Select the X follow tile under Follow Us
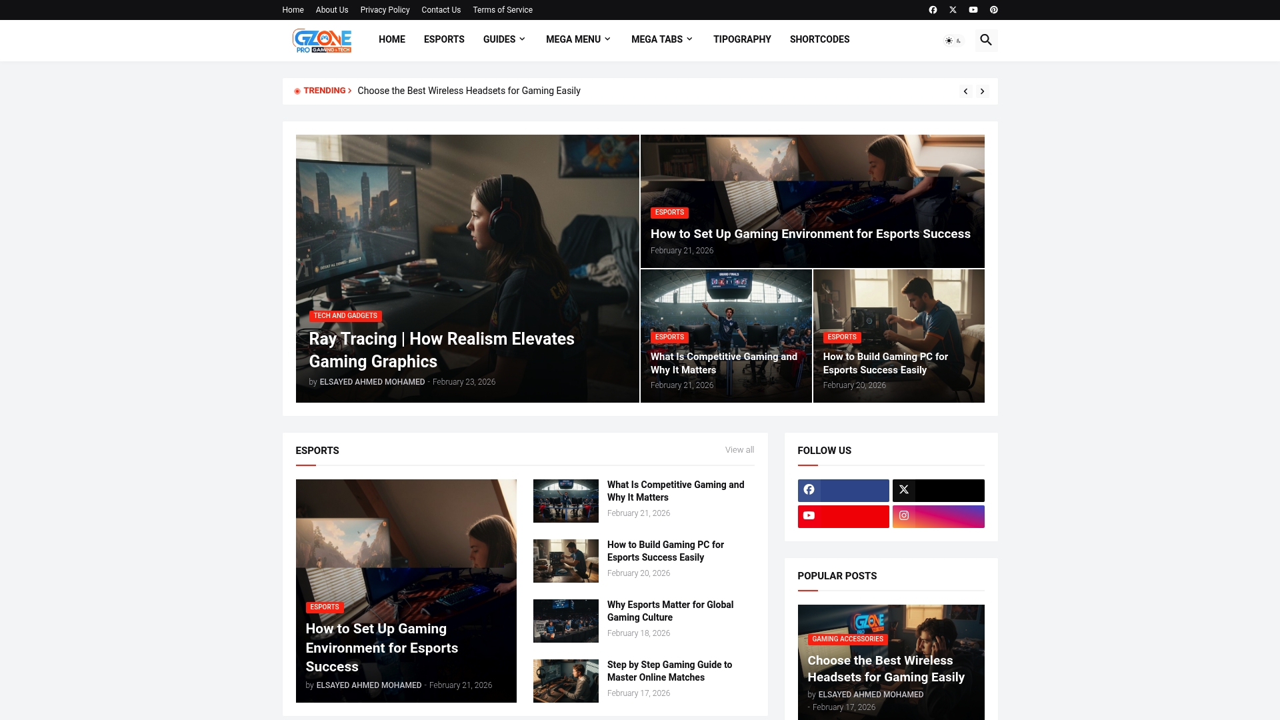 tap(938, 490)
